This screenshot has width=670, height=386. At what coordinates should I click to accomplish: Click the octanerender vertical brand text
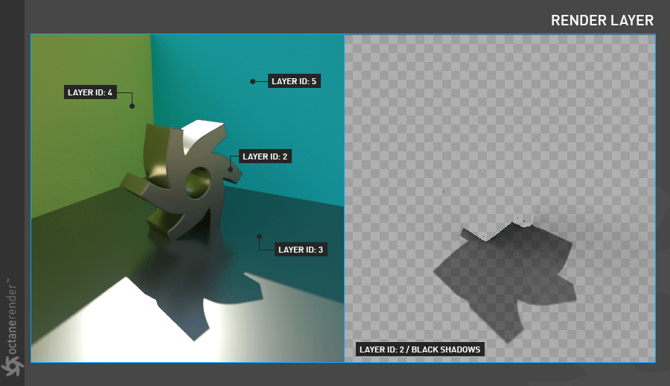click(11, 316)
